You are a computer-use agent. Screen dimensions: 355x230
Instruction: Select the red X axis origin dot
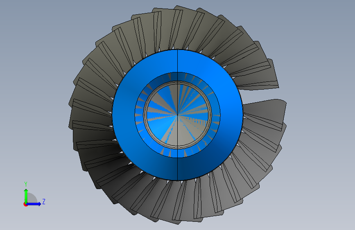(x=25, y=204)
